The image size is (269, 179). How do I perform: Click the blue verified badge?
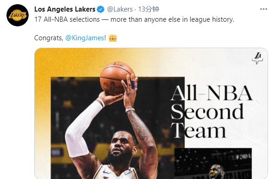[101, 9]
